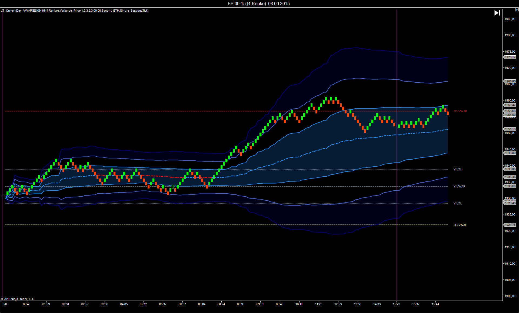The height and width of the screenshot is (313, 519).
Task: Click the small F icon top-right
Action: (517, 10)
